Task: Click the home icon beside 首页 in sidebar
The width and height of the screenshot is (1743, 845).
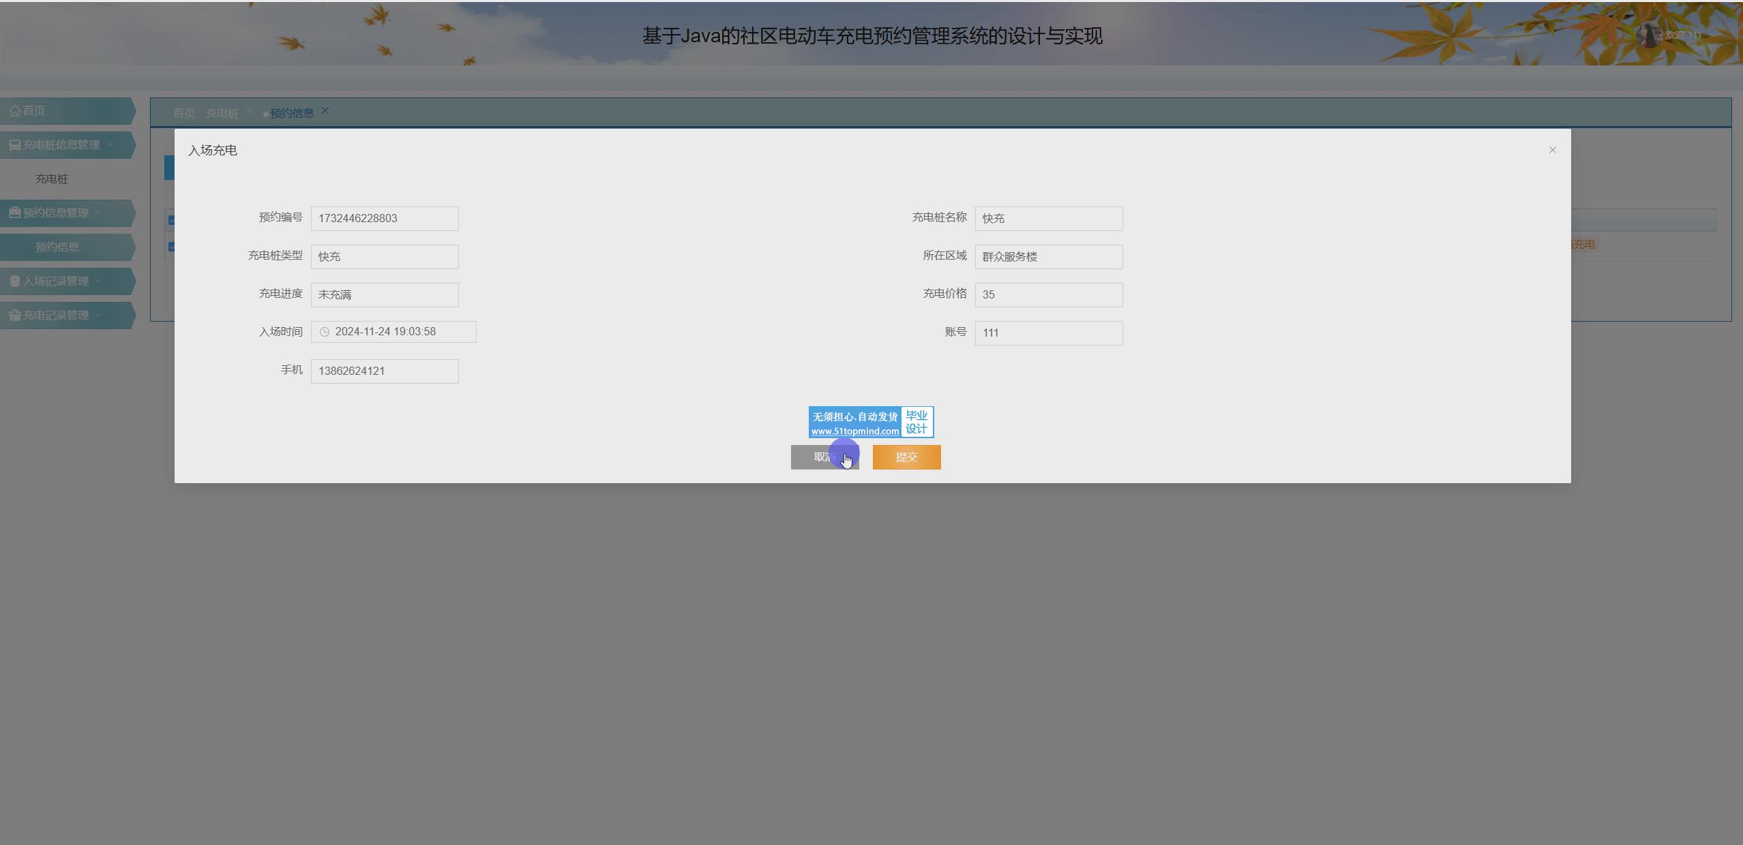Action: click(x=15, y=110)
